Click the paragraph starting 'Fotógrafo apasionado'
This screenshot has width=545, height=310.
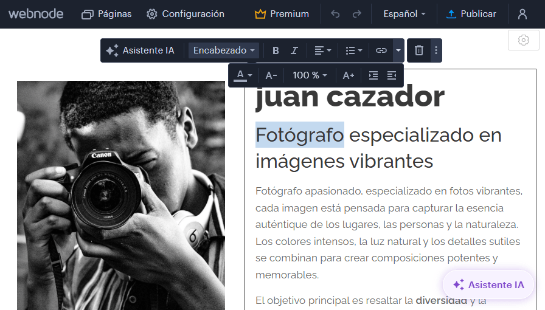point(389,233)
